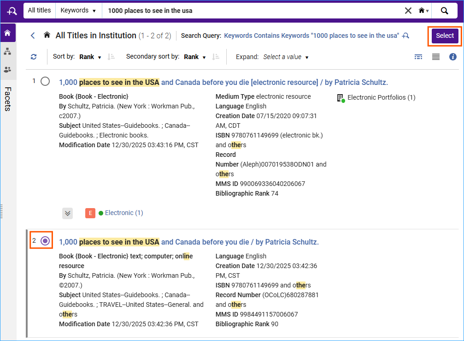The image size is (464, 341).
Task: Click the sort descending icon beside Rank
Action: point(111,57)
